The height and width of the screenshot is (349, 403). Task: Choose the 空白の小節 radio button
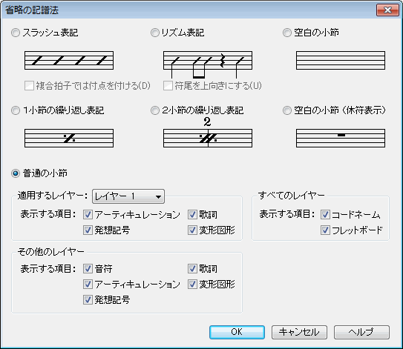(x=286, y=33)
